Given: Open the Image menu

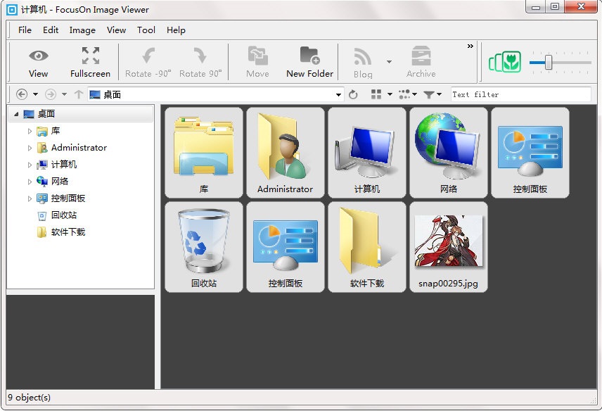Looking at the screenshot, I should 82,30.
